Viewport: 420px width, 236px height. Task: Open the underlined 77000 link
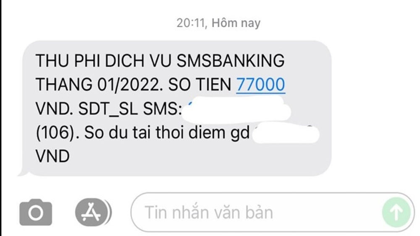point(260,85)
